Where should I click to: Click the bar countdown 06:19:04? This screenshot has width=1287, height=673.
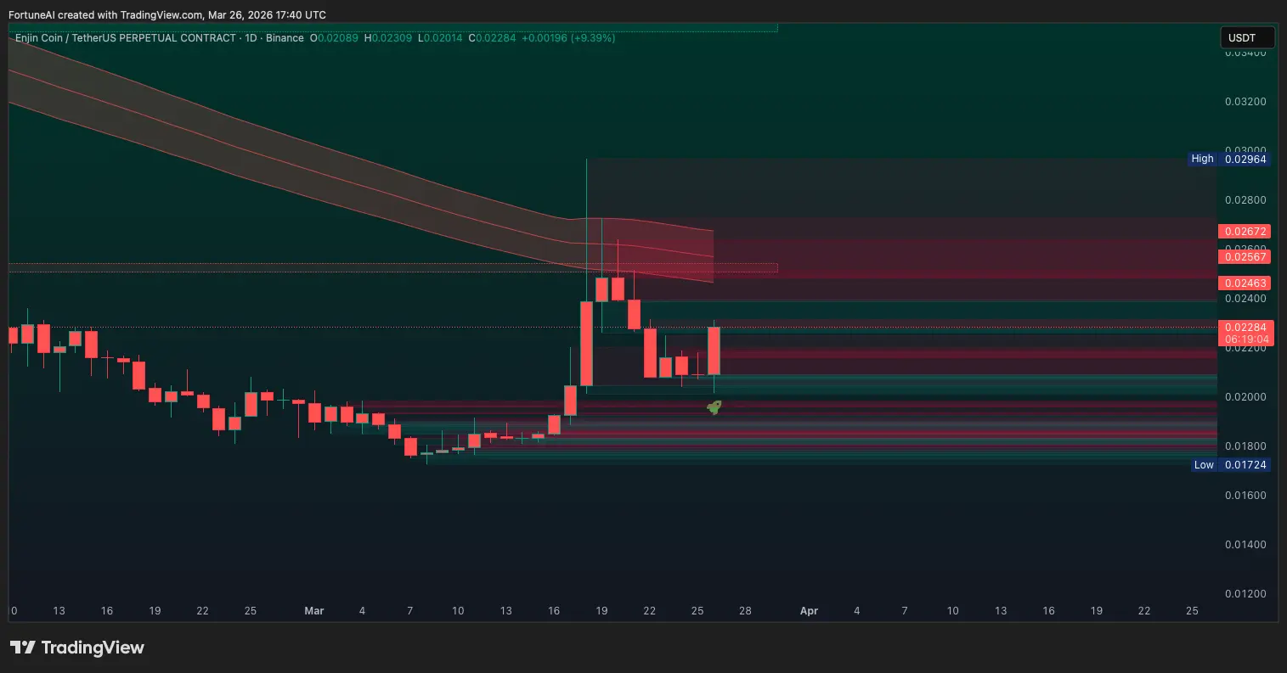pyautogui.click(x=1246, y=339)
